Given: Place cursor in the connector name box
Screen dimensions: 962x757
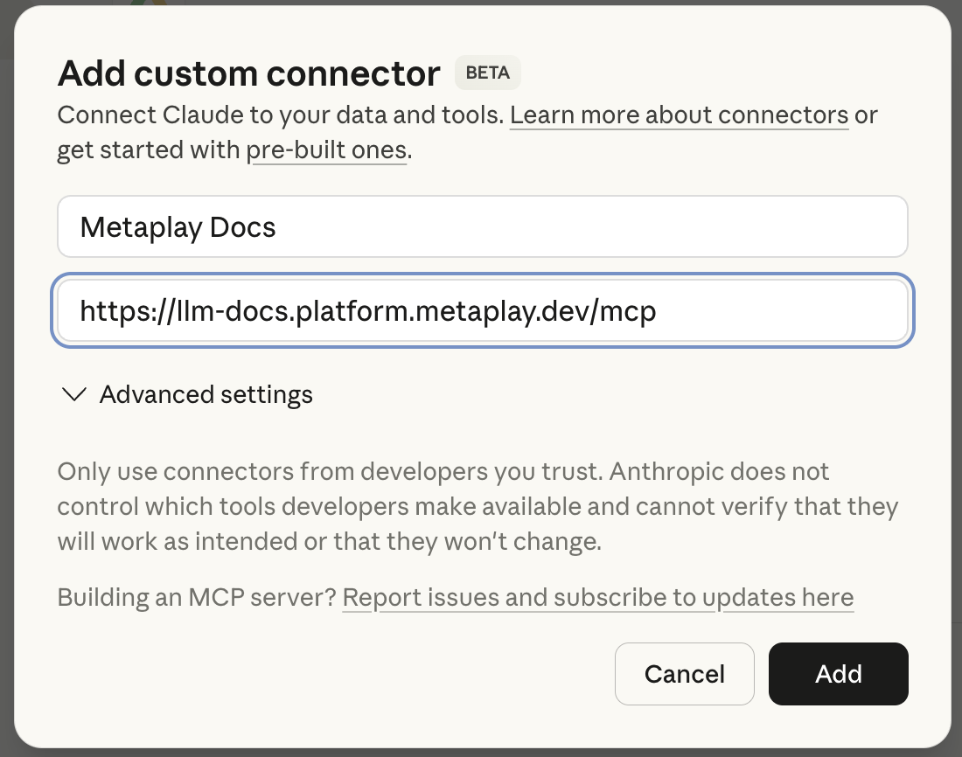Looking at the screenshot, I should pos(481,226).
